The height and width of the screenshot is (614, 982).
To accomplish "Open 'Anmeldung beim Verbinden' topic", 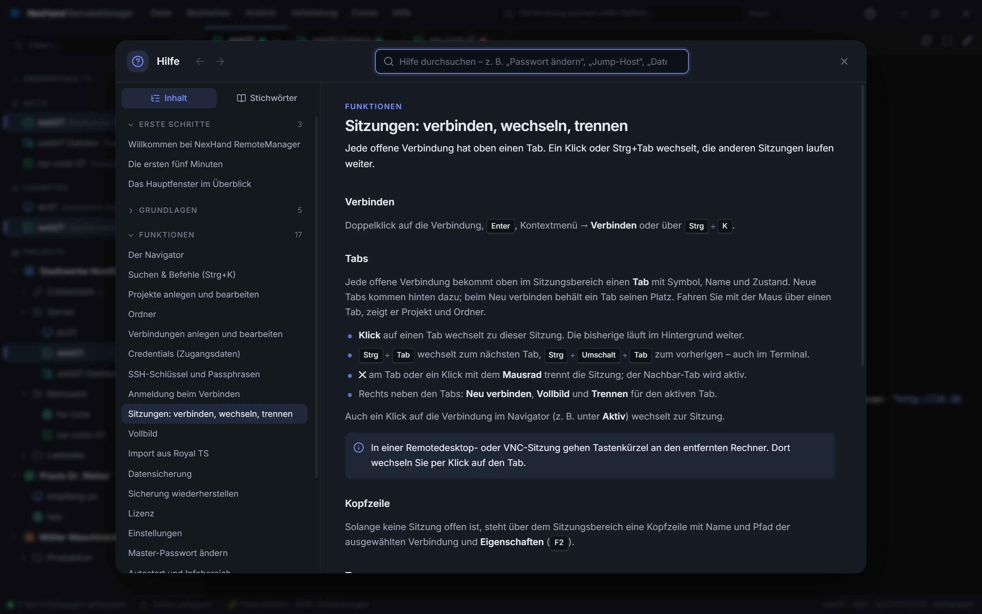I will pyautogui.click(x=214, y=394).
